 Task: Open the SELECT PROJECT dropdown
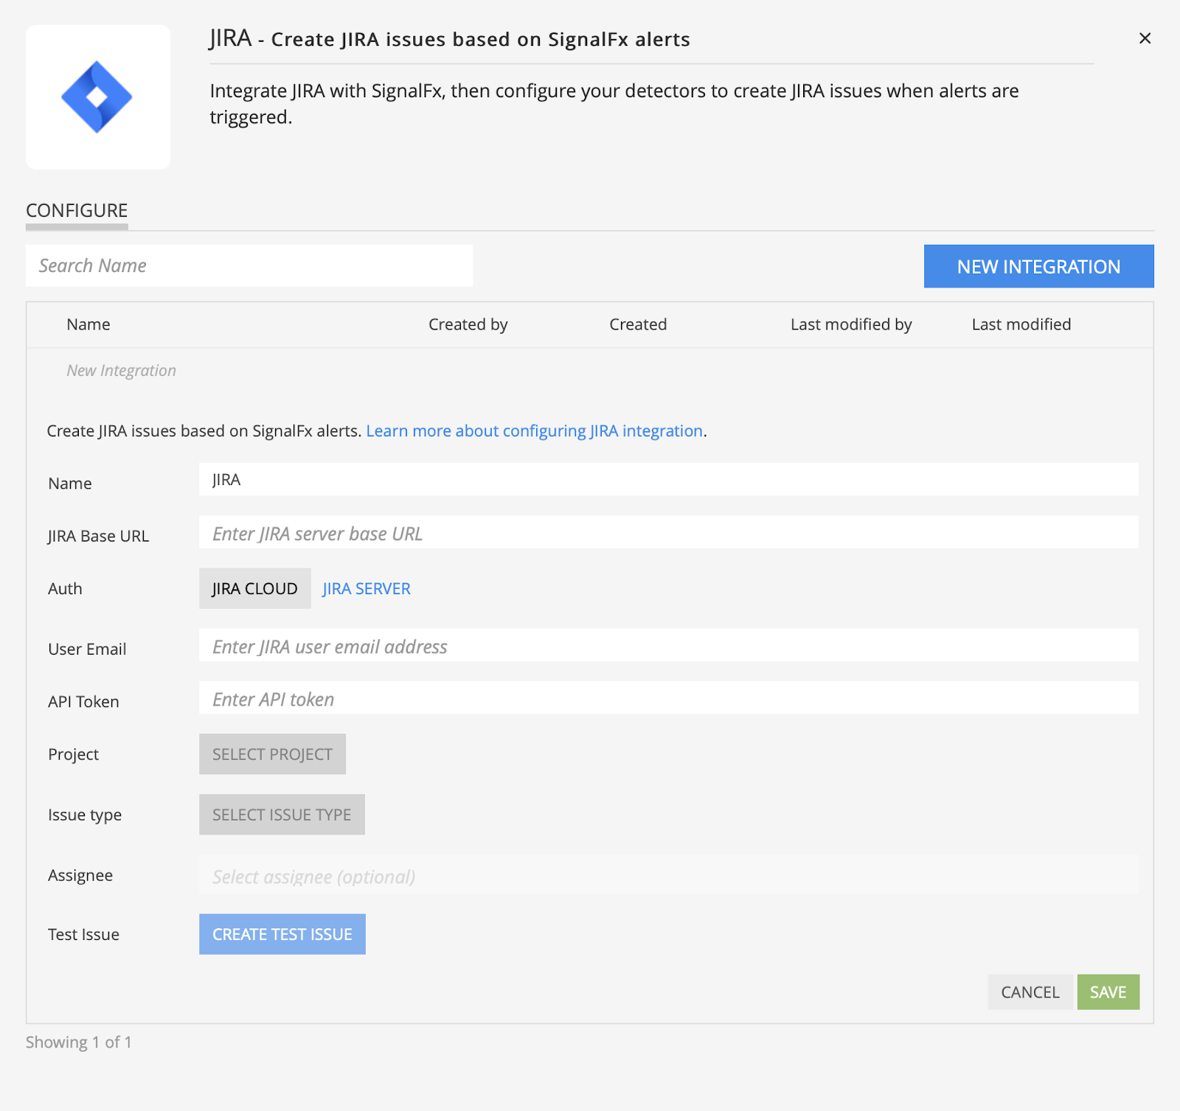pos(272,754)
